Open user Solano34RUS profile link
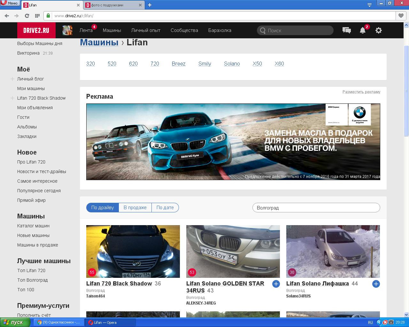The width and height of the screenshot is (409, 327). point(298,296)
